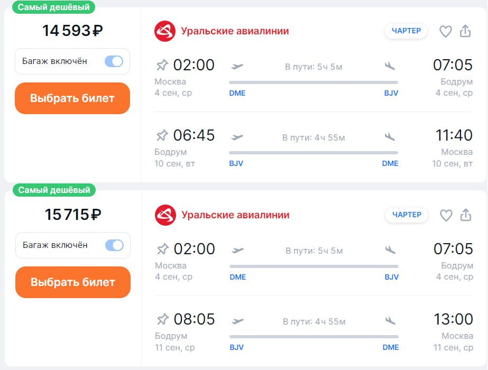488x370 pixels.
Task: Open Уральские авиалинии logo in second ticket
Action: 165,215
